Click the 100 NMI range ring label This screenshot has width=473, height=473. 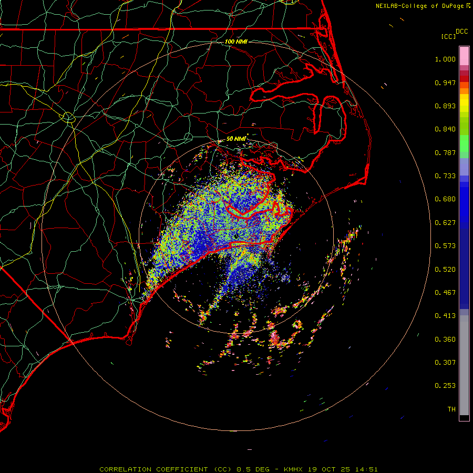point(236,42)
